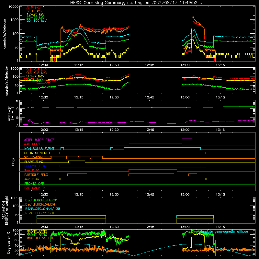Select the GAP_FLAG label
259x259 pixels.
coord(32,144)
